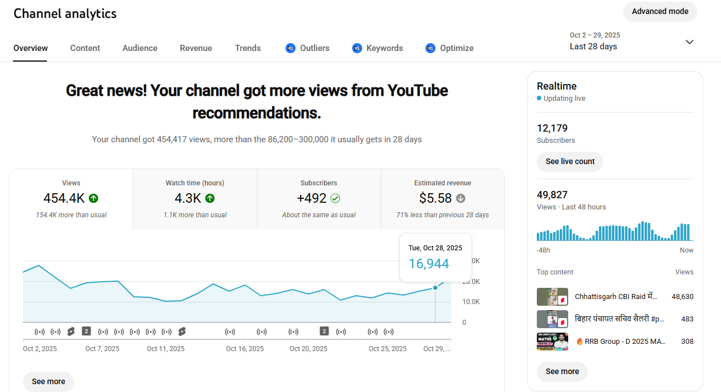The height and width of the screenshot is (392, 721).
Task: Select the Revenue tab
Action: (x=196, y=48)
